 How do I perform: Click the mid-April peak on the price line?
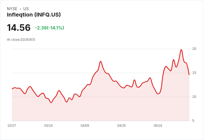(101, 61)
